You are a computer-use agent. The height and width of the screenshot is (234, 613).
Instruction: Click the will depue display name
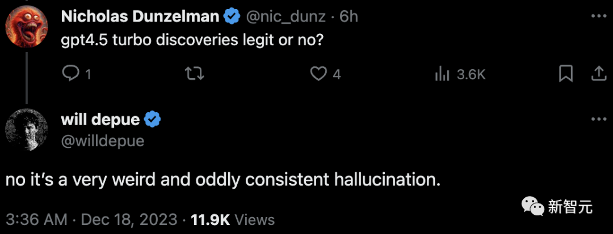(100, 120)
